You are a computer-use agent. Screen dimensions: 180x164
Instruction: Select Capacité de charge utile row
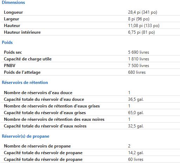pos(90,59)
